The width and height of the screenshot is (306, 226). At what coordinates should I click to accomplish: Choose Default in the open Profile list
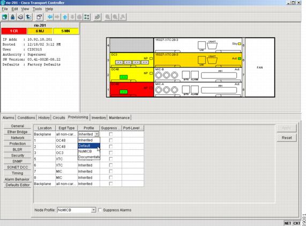click(89, 145)
